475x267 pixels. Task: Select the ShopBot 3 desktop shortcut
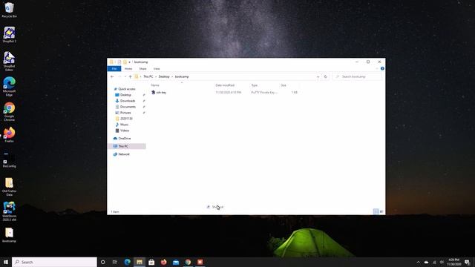point(9,35)
